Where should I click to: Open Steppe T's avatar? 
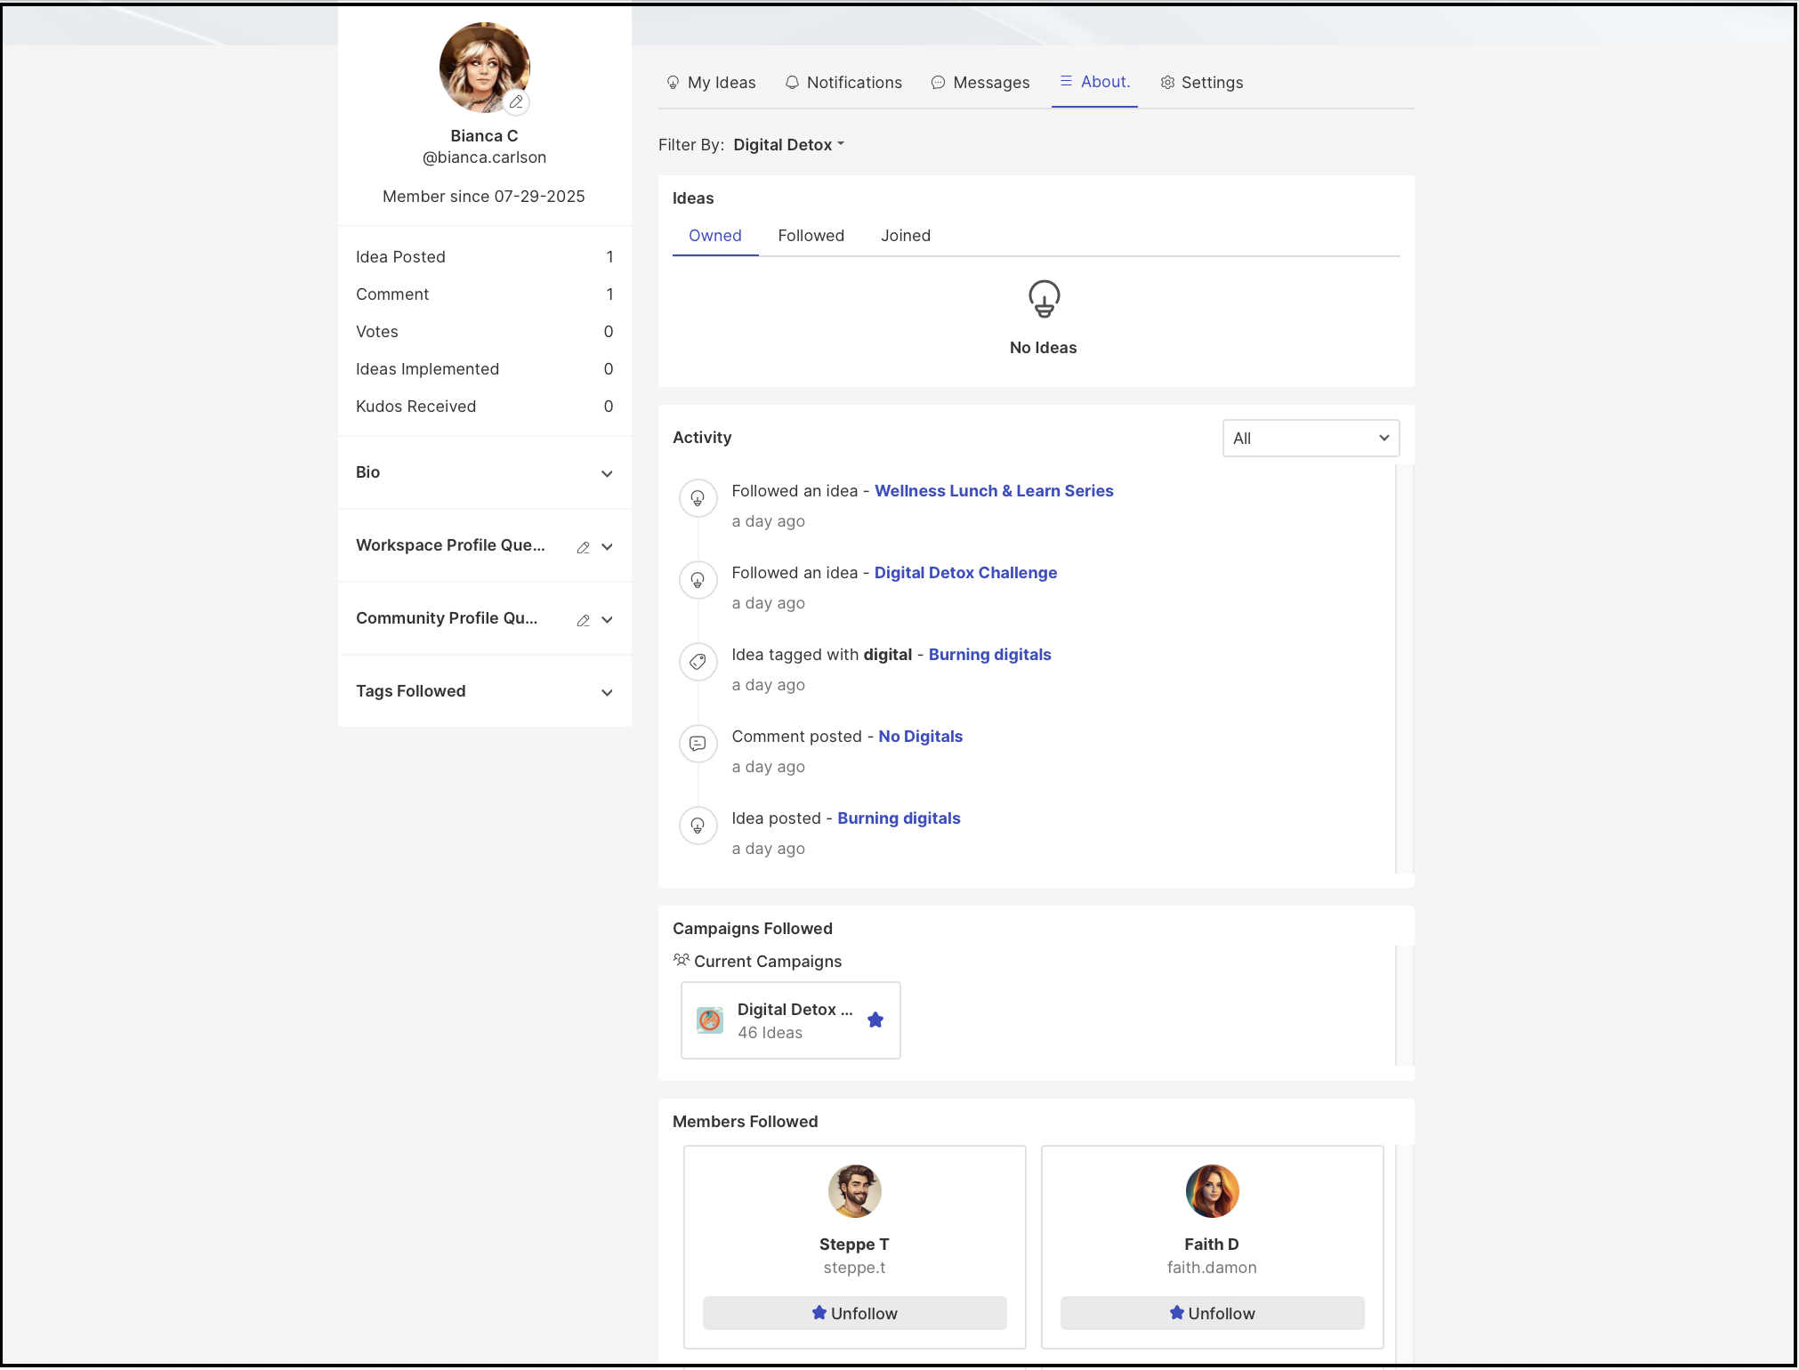click(x=855, y=1191)
